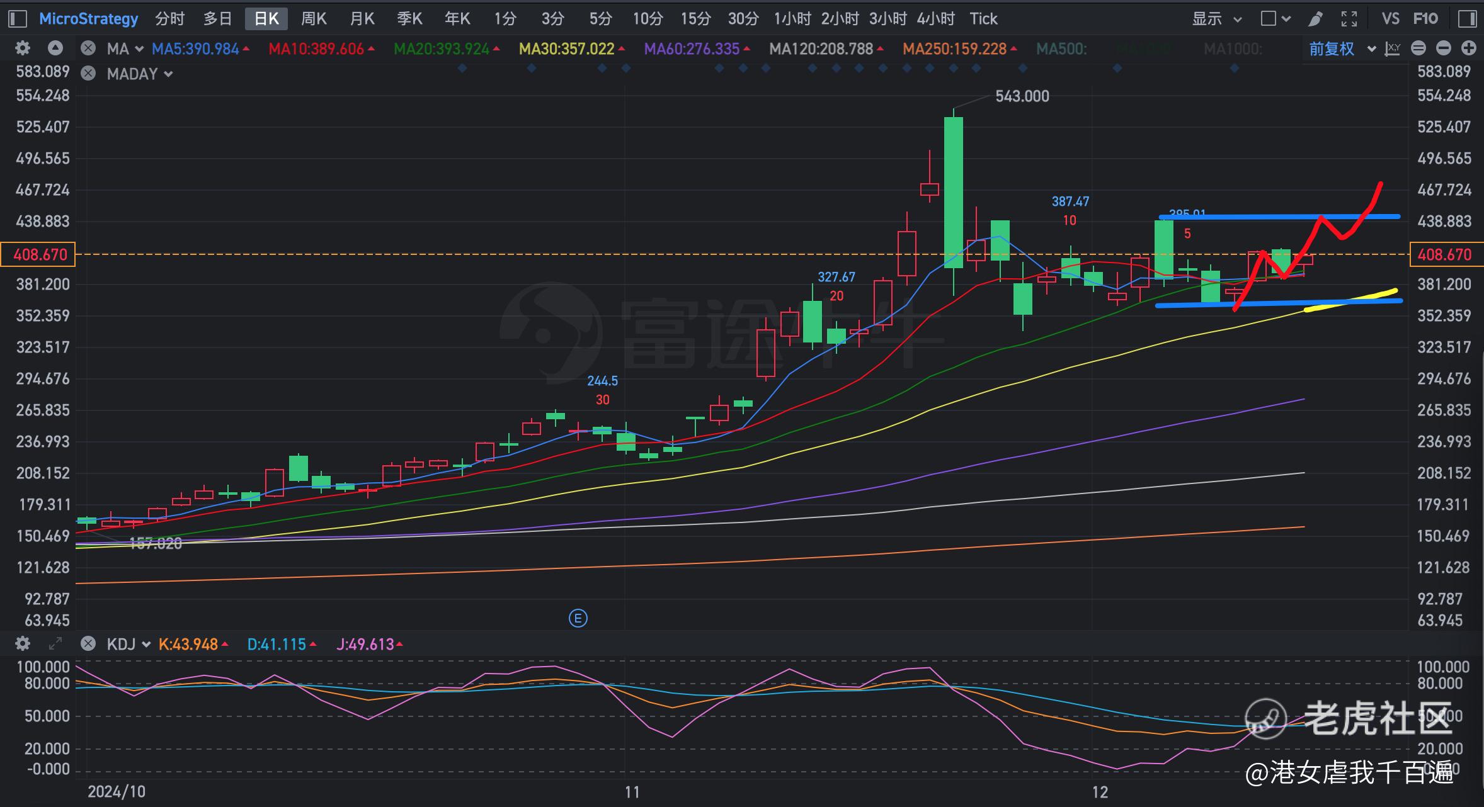Open the 显示 display dropdown
The width and height of the screenshot is (1484, 807).
coord(1217,19)
